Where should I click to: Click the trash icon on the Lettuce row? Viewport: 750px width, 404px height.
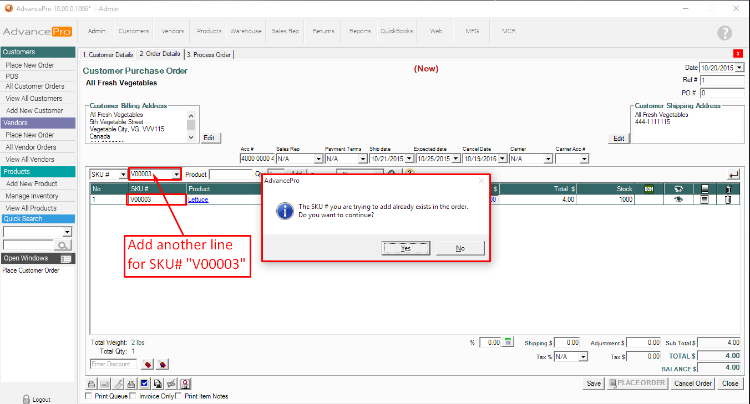pos(728,200)
